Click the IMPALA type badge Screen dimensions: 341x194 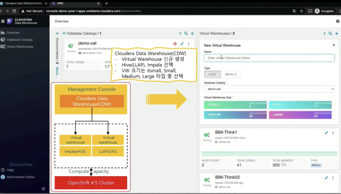[316, 165]
